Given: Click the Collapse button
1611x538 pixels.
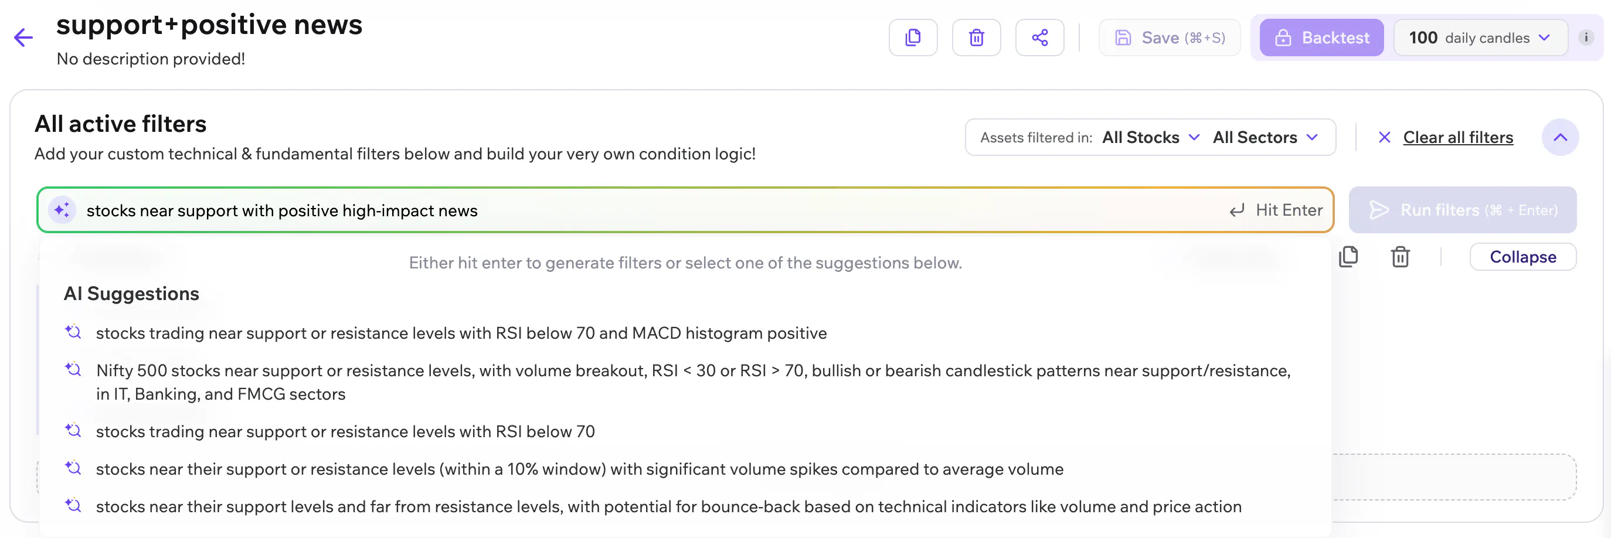Looking at the screenshot, I should [x=1522, y=257].
